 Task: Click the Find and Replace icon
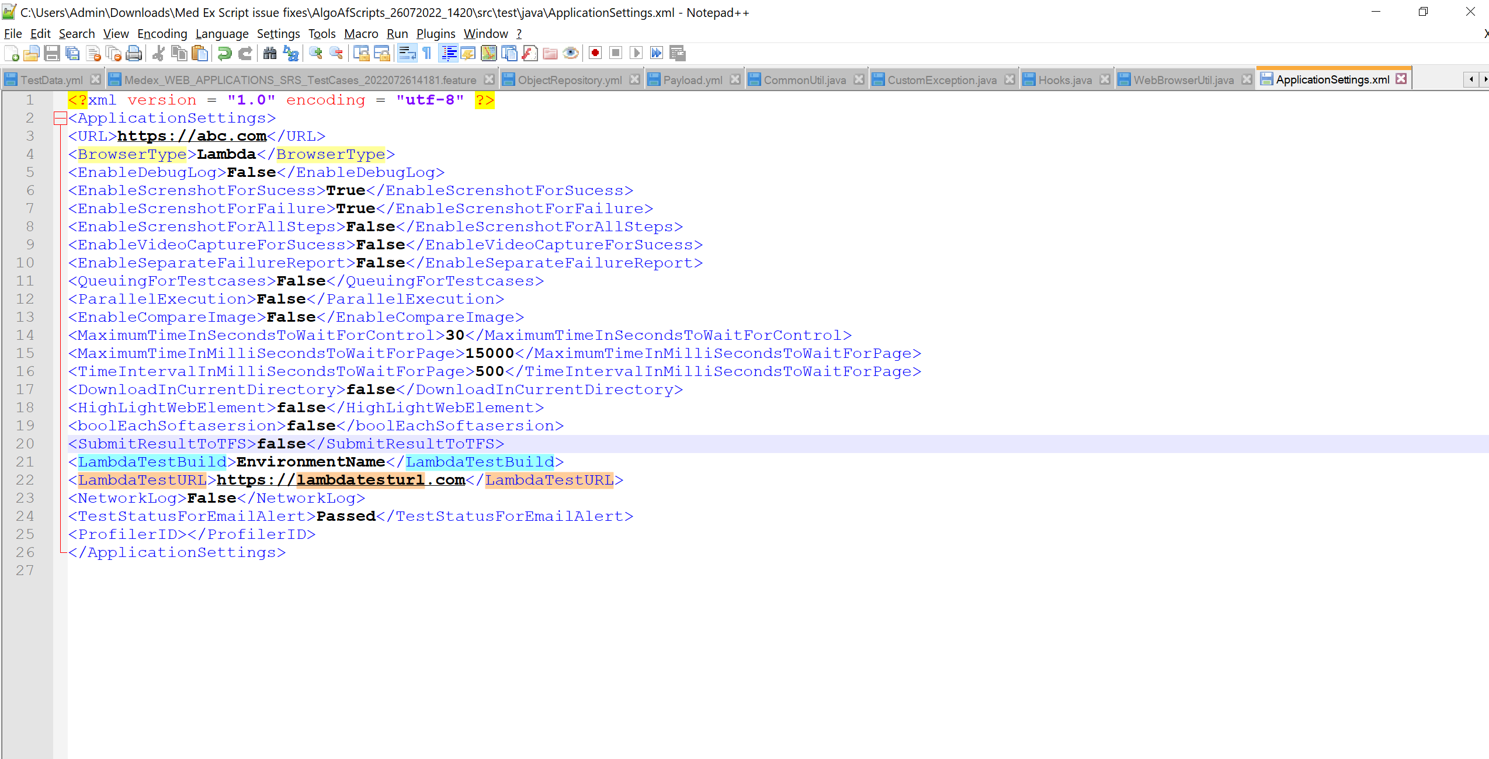[290, 54]
